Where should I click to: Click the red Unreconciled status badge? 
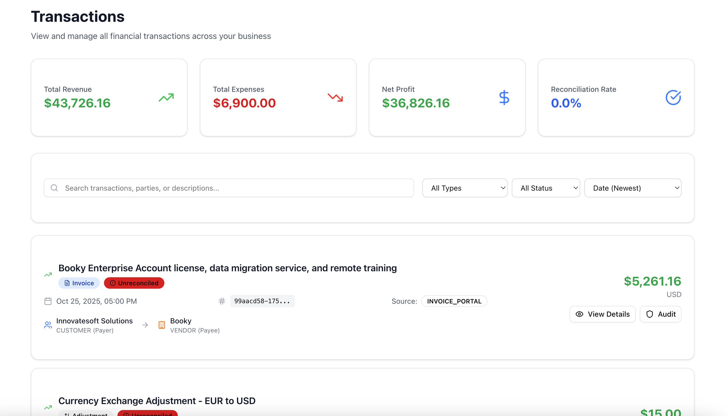[x=134, y=283]
